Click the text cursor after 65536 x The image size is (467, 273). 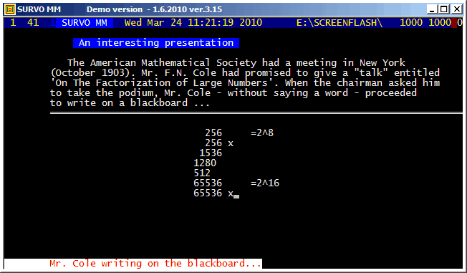pos(236,196)
